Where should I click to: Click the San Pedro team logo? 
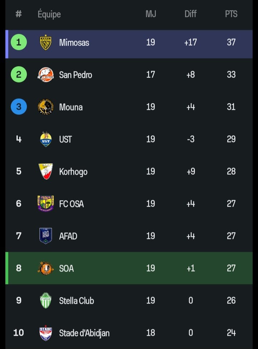tap(46, 75)
